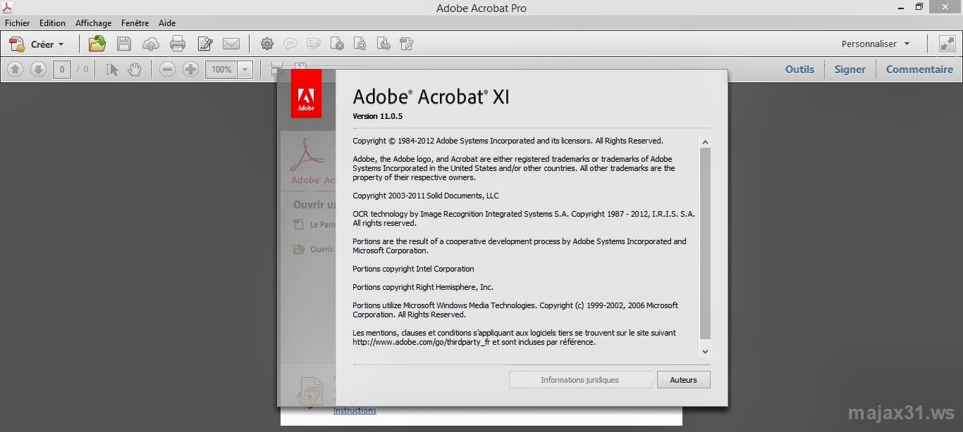This screenshot has height=432, width=963.
Task: Click the sign document pen icon
Action: pos(205,44)
